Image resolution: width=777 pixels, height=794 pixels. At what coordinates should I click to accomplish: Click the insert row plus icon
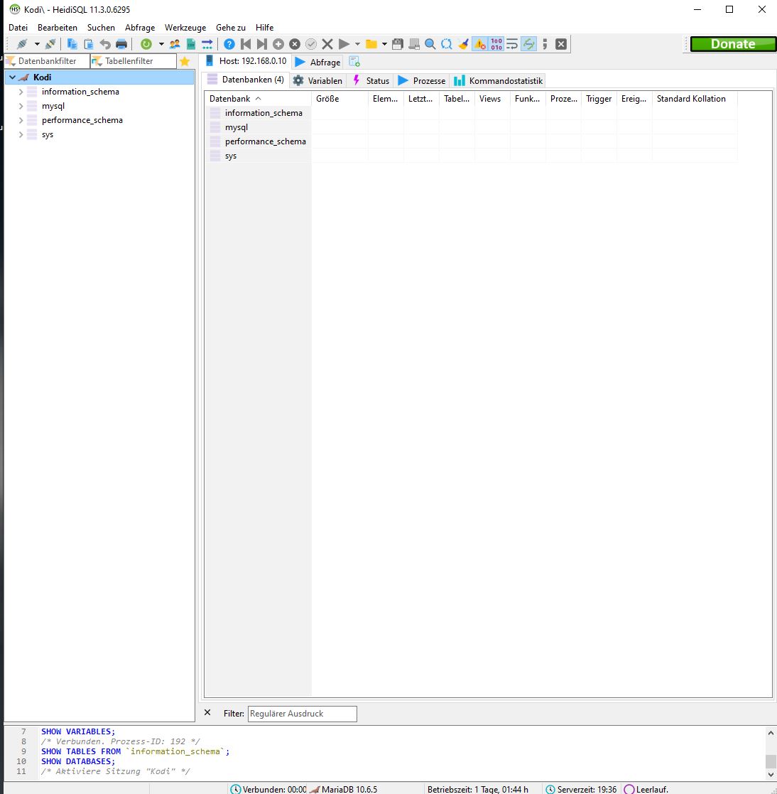(x=278, y=44)
